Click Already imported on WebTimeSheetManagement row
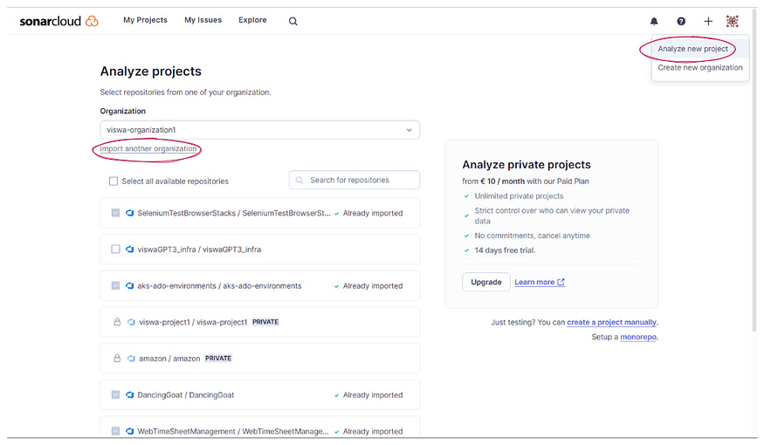 tap(373, 431)
